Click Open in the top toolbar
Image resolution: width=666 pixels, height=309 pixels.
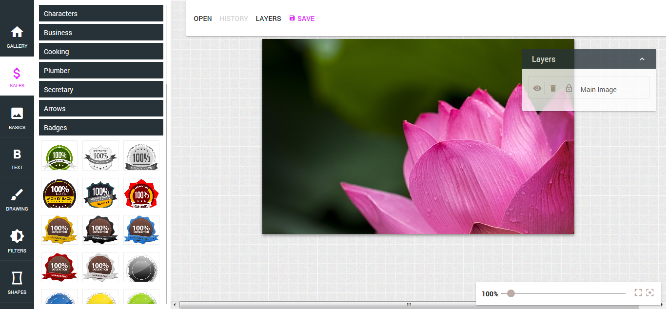[203, 19]
